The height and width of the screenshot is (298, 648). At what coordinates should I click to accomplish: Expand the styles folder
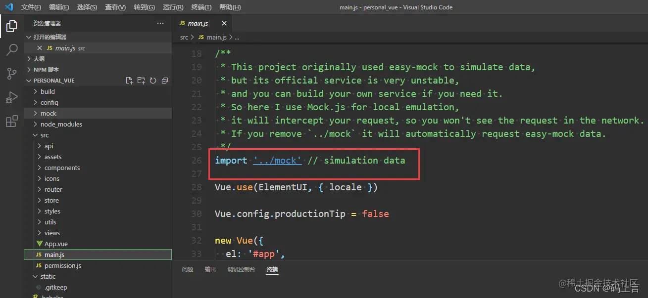click(98, 211)
